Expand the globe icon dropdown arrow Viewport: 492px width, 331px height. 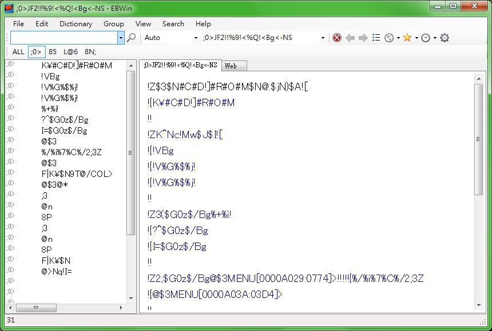tap(398, 38)
